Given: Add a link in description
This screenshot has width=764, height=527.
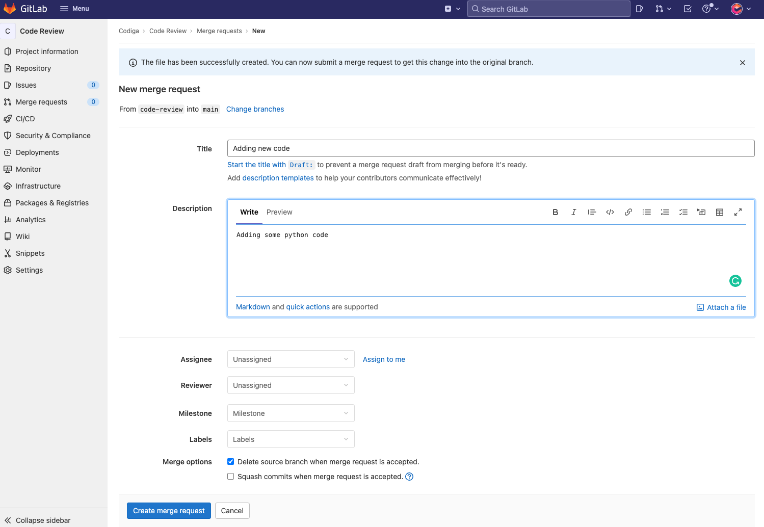Looking at the screenshot, I should pos(628,212).
